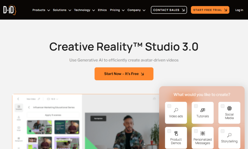This screenshot has height=149, width=248.
Task: Click the orange Start Free Trial button
Action: pyautogui.click(x=210, y=10)
